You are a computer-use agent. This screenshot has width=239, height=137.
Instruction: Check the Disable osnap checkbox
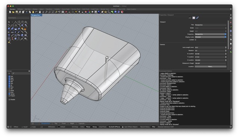coord(9,100)
